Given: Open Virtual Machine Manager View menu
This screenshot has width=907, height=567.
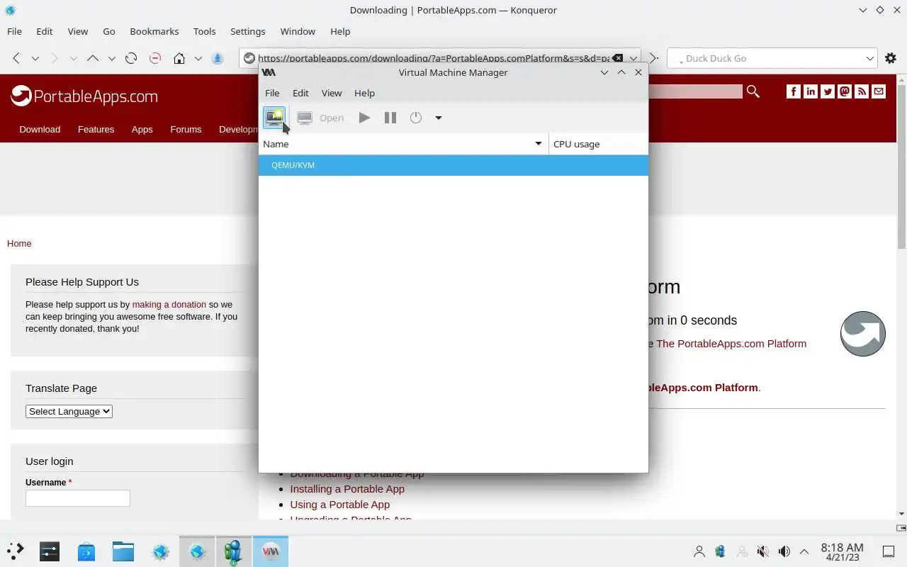Looking at the screenshot, I should (x=332, y=93).
